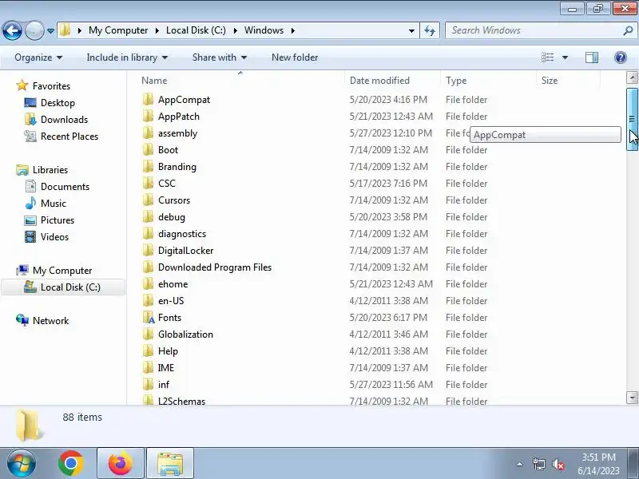Select the DigitalLocker folder
Screen dimensions: 639x479
click(185, 251)
